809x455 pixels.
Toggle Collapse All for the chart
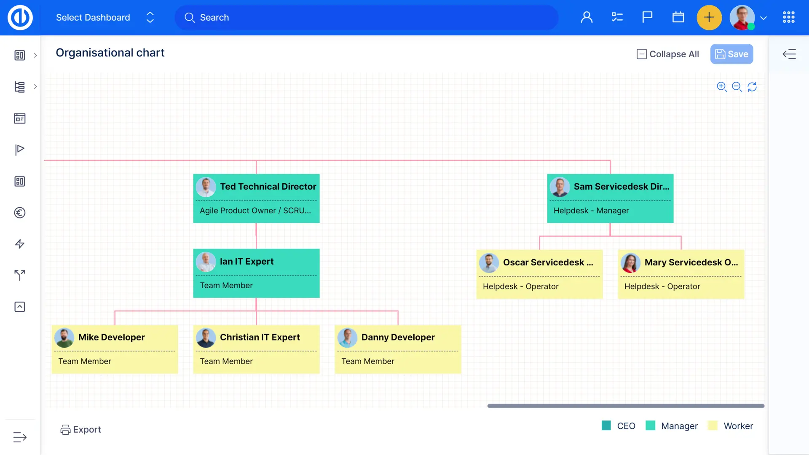(x=667, y=54)
